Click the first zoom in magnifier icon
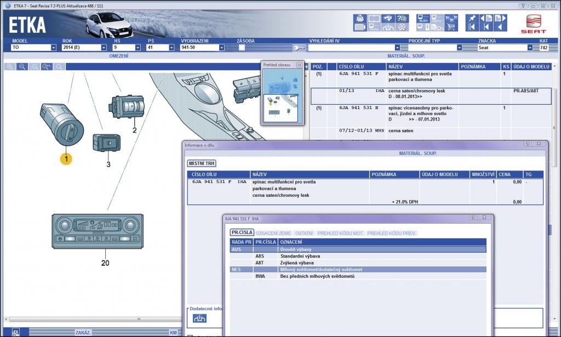 coord(10,66)
